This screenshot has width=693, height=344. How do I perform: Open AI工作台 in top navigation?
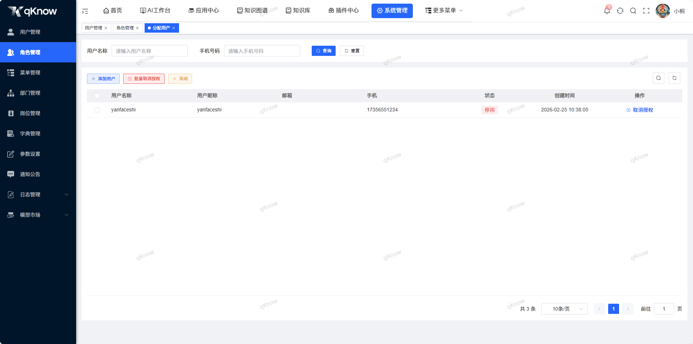pos(155,11)
